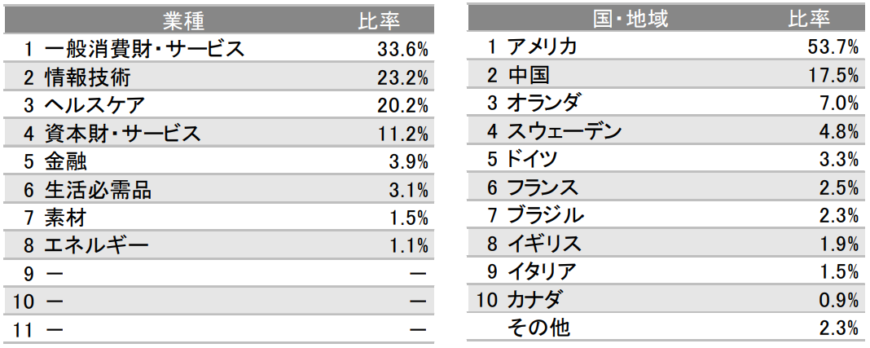
Task: Click the 国・地域 column header
Action: tap(631, 19)
